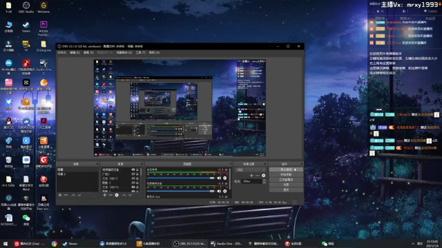Click the OBS preview canvas

click(180, 108)
